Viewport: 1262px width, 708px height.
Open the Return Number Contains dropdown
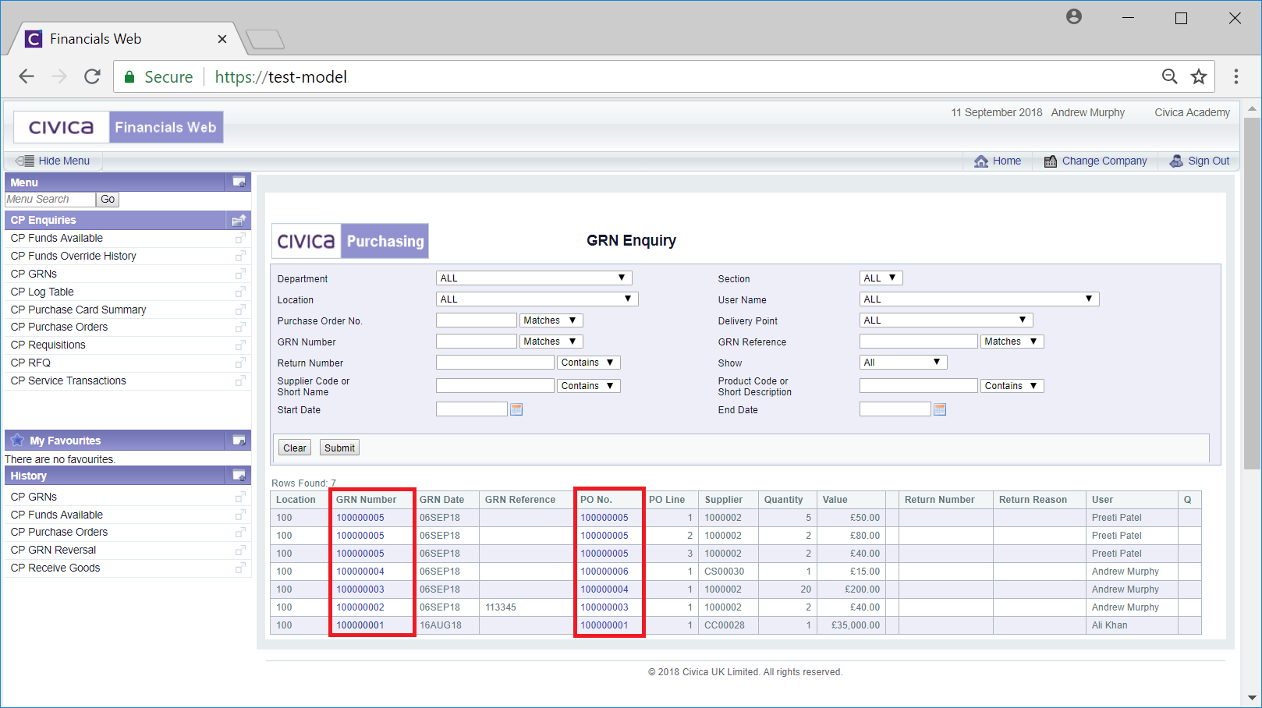[x=588, y=363]
